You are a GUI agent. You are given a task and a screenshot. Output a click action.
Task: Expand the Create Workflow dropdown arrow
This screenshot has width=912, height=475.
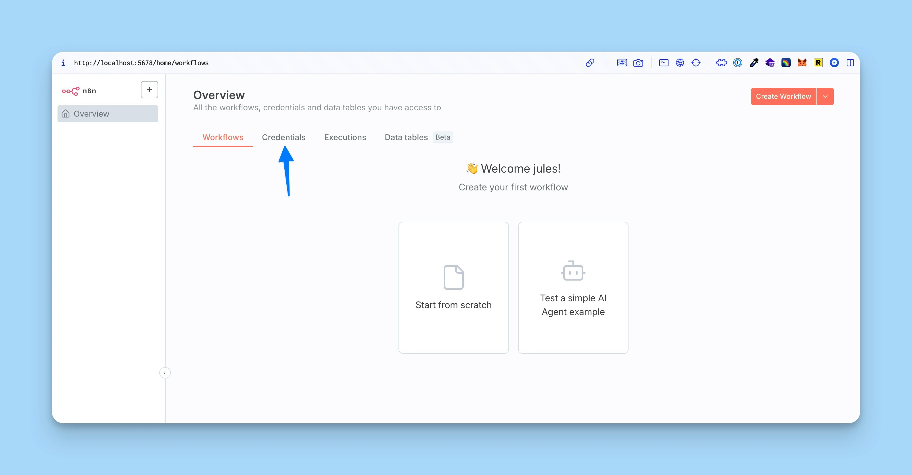[825, 96]
